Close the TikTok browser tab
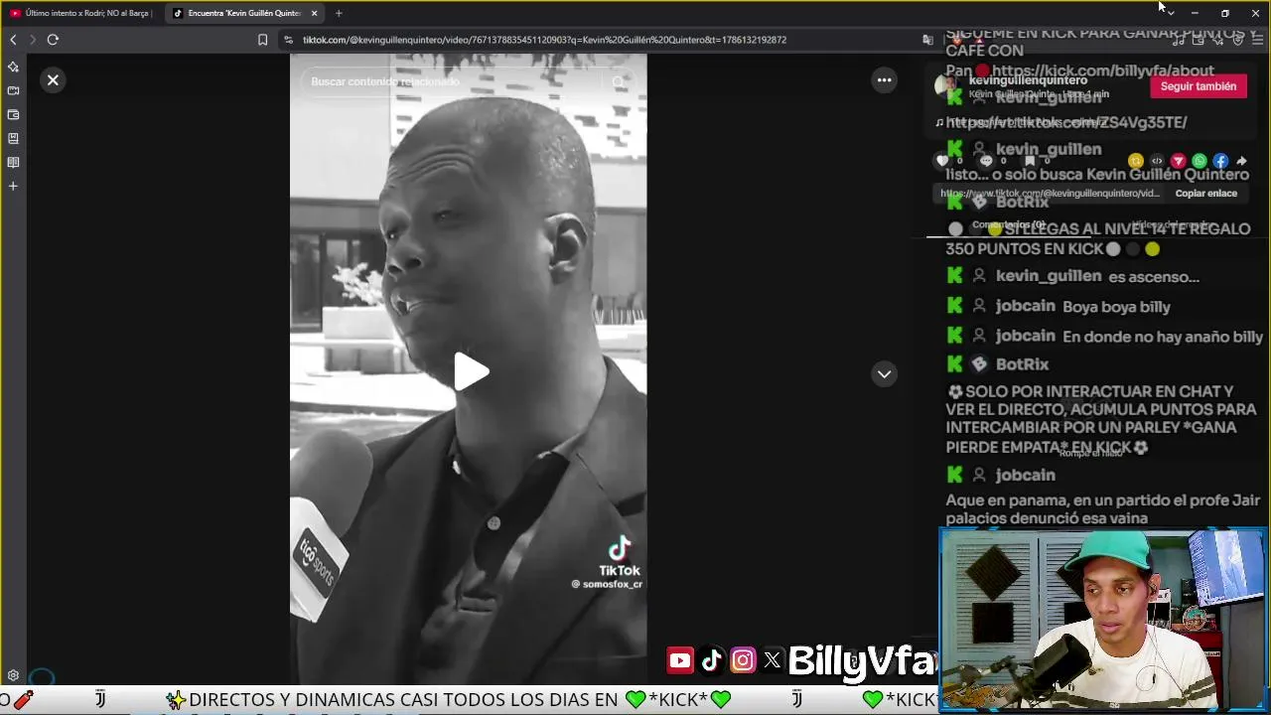Viewport: 1271px width, 715px height. click(x=315, y=13)
